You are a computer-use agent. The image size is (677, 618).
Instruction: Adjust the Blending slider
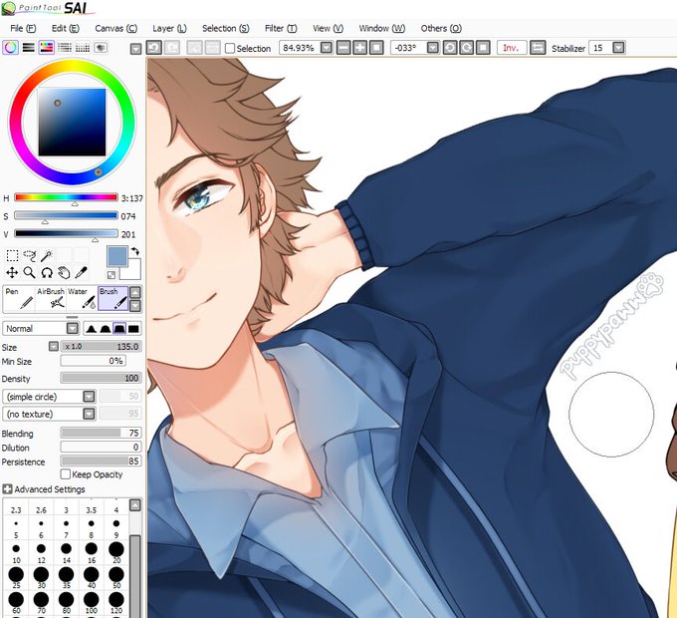coord(101,433)
